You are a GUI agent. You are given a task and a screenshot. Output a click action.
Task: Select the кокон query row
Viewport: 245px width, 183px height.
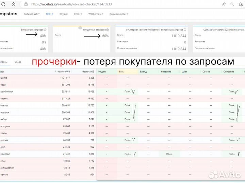pyautogui.click(x=122, y=133)
